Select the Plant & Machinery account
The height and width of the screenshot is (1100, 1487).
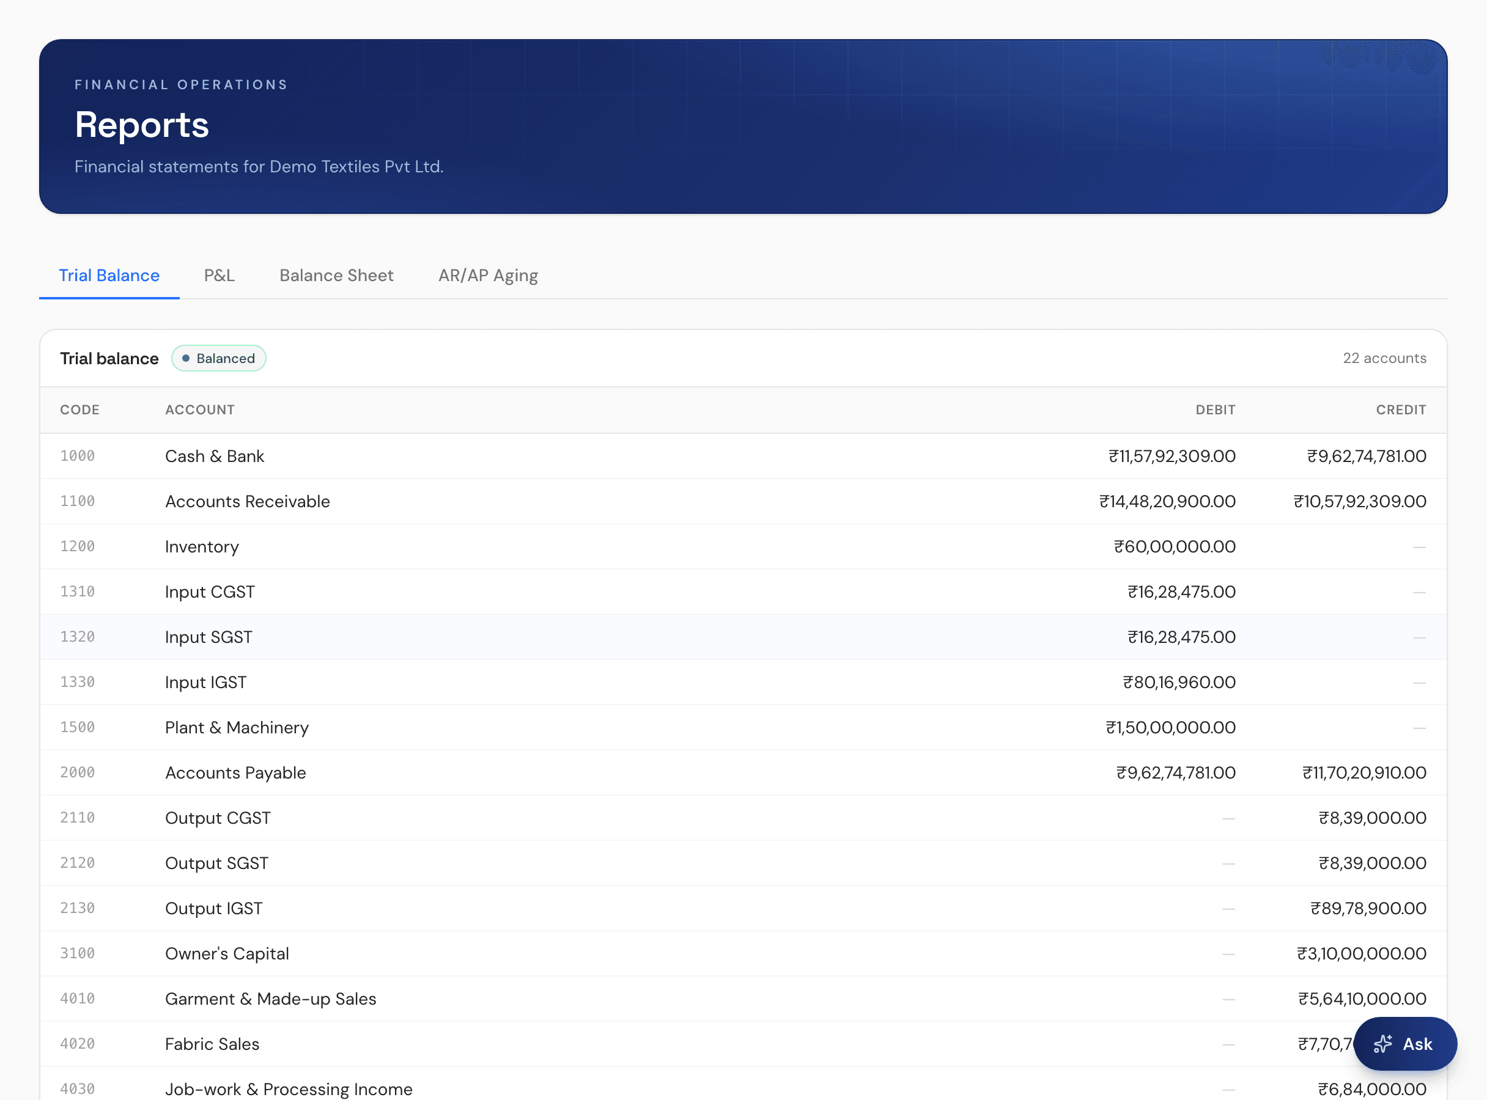click(237, 728)
